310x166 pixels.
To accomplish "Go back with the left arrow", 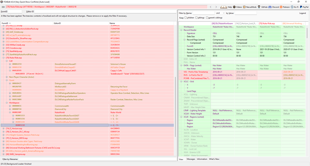I will [210, 7].
